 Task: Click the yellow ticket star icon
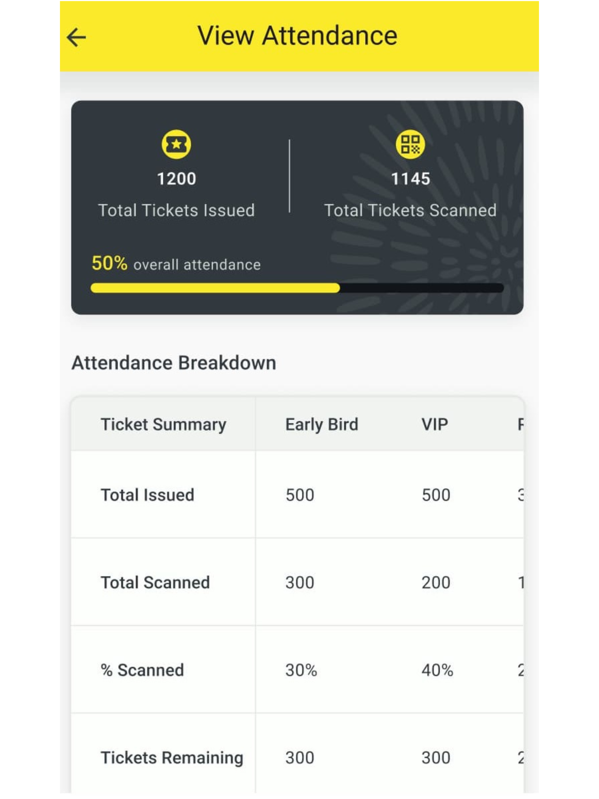(x=176, y=145)
